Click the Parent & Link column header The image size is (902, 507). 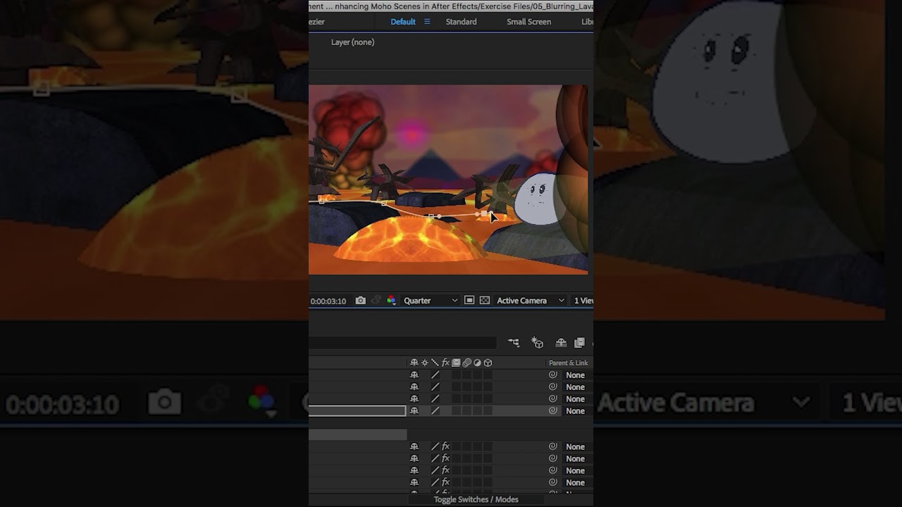568,363
